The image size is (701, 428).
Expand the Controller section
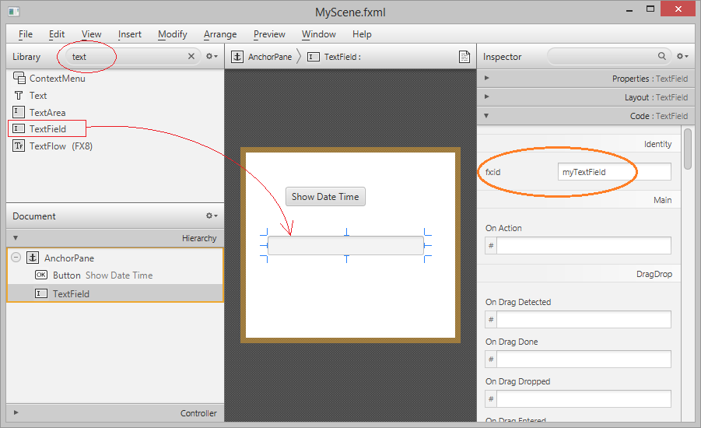(16, 412)
